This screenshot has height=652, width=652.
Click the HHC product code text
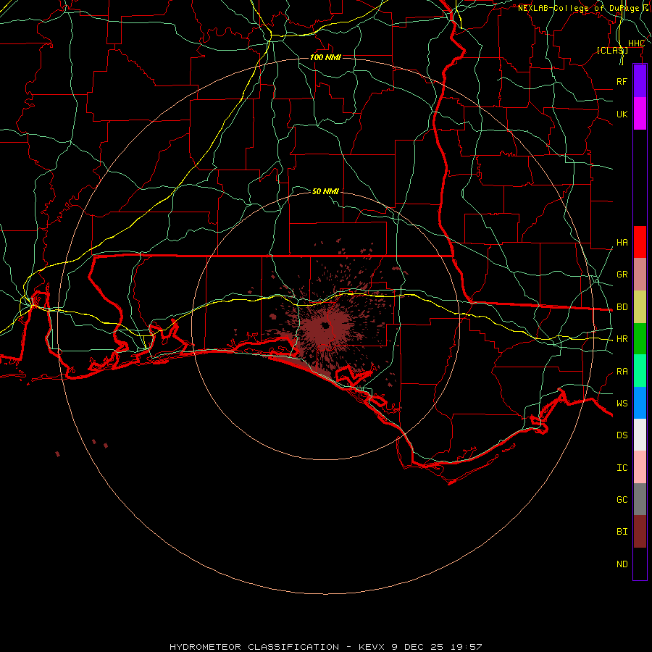click(636, 43)
